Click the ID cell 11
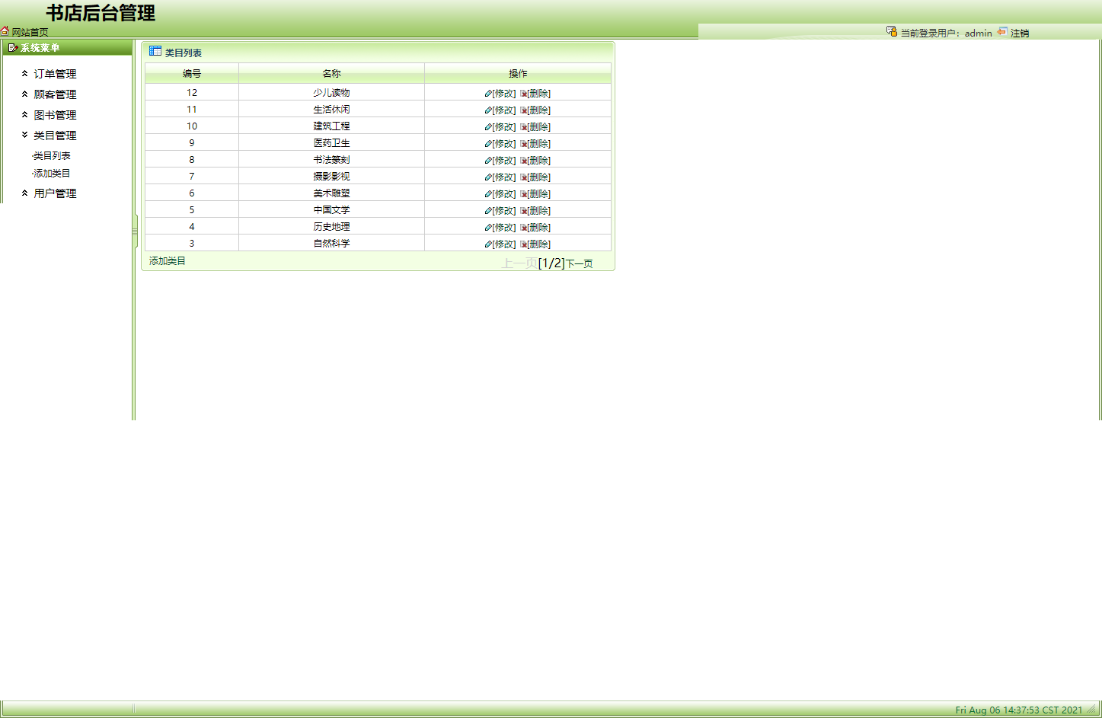 click(x=192, y=110)
